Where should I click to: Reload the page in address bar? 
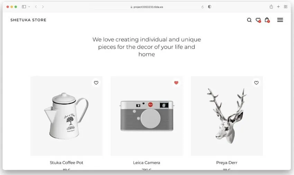click(x=203, y=7)
